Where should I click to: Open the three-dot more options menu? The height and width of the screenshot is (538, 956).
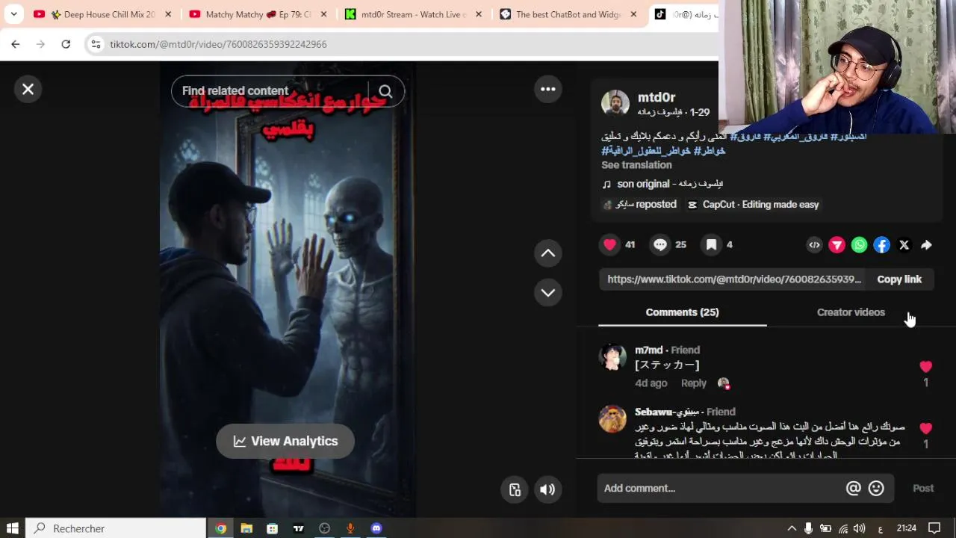tap(548, 90)
